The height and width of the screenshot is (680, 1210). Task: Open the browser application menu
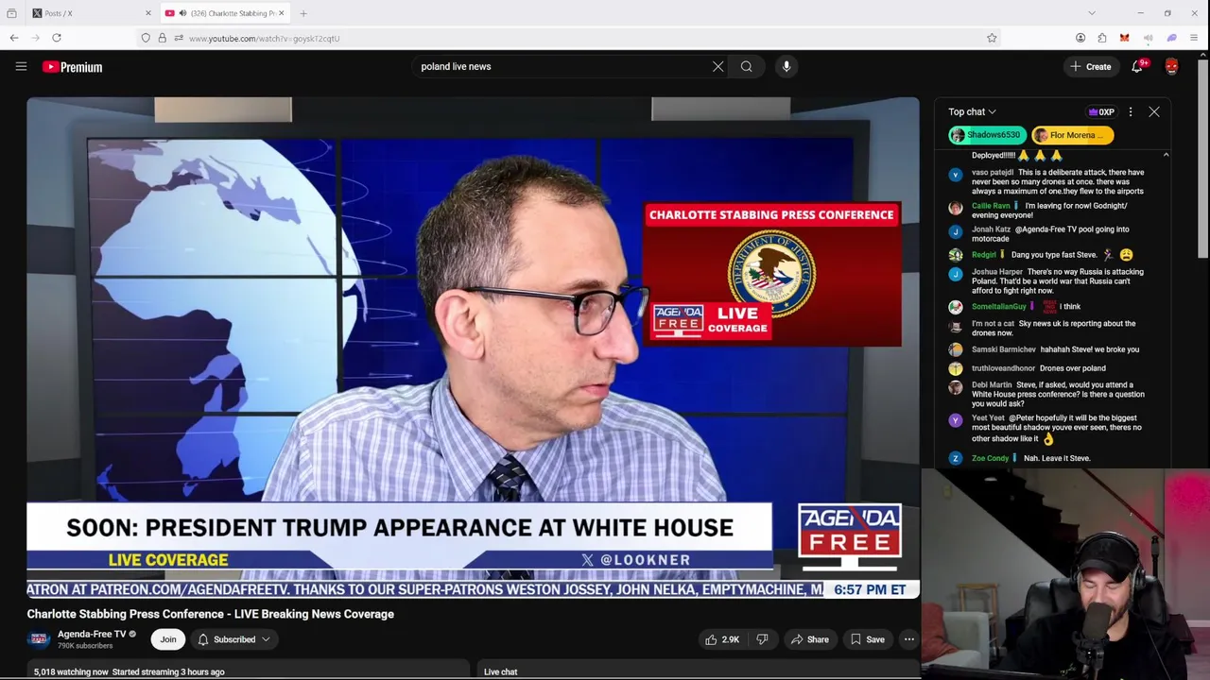point(1194,38)
